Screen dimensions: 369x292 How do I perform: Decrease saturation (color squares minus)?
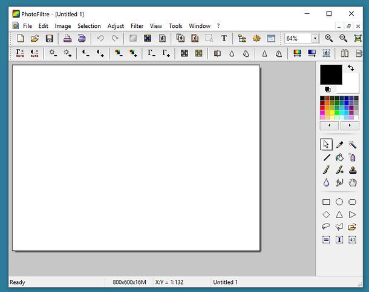pyautogui.click(x=119, y=53)
